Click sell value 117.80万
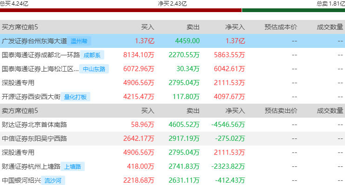Image resolution: width=345 pixels, height=185 pixels. coord(186,97)
